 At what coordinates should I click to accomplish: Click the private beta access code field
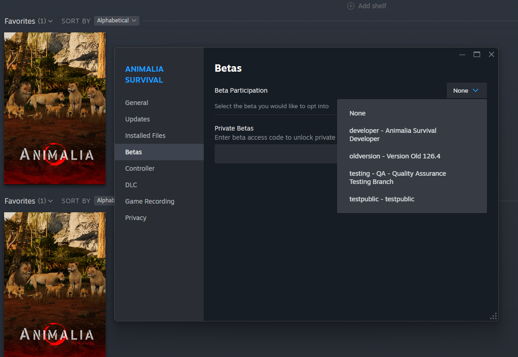[x=274, y=154]
